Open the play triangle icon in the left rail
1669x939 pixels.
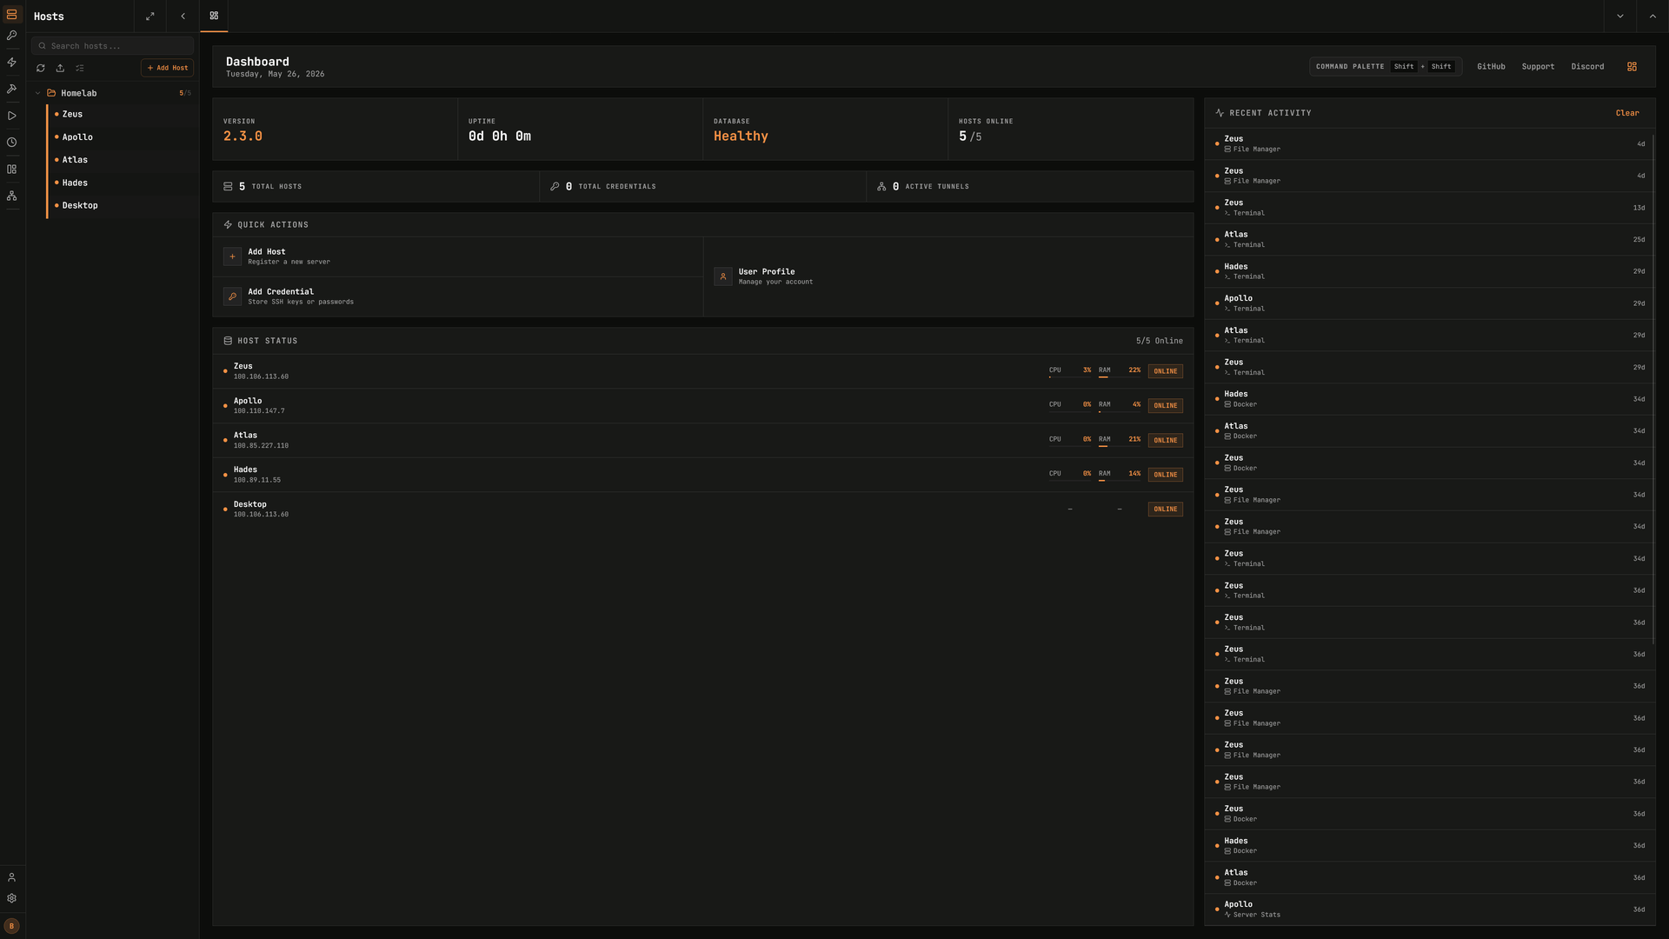click(x=11, y=116)
